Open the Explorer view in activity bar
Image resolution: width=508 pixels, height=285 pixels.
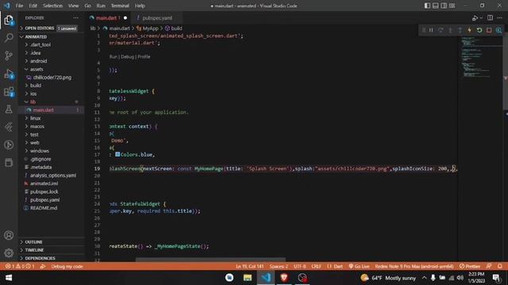click(9, 21)
